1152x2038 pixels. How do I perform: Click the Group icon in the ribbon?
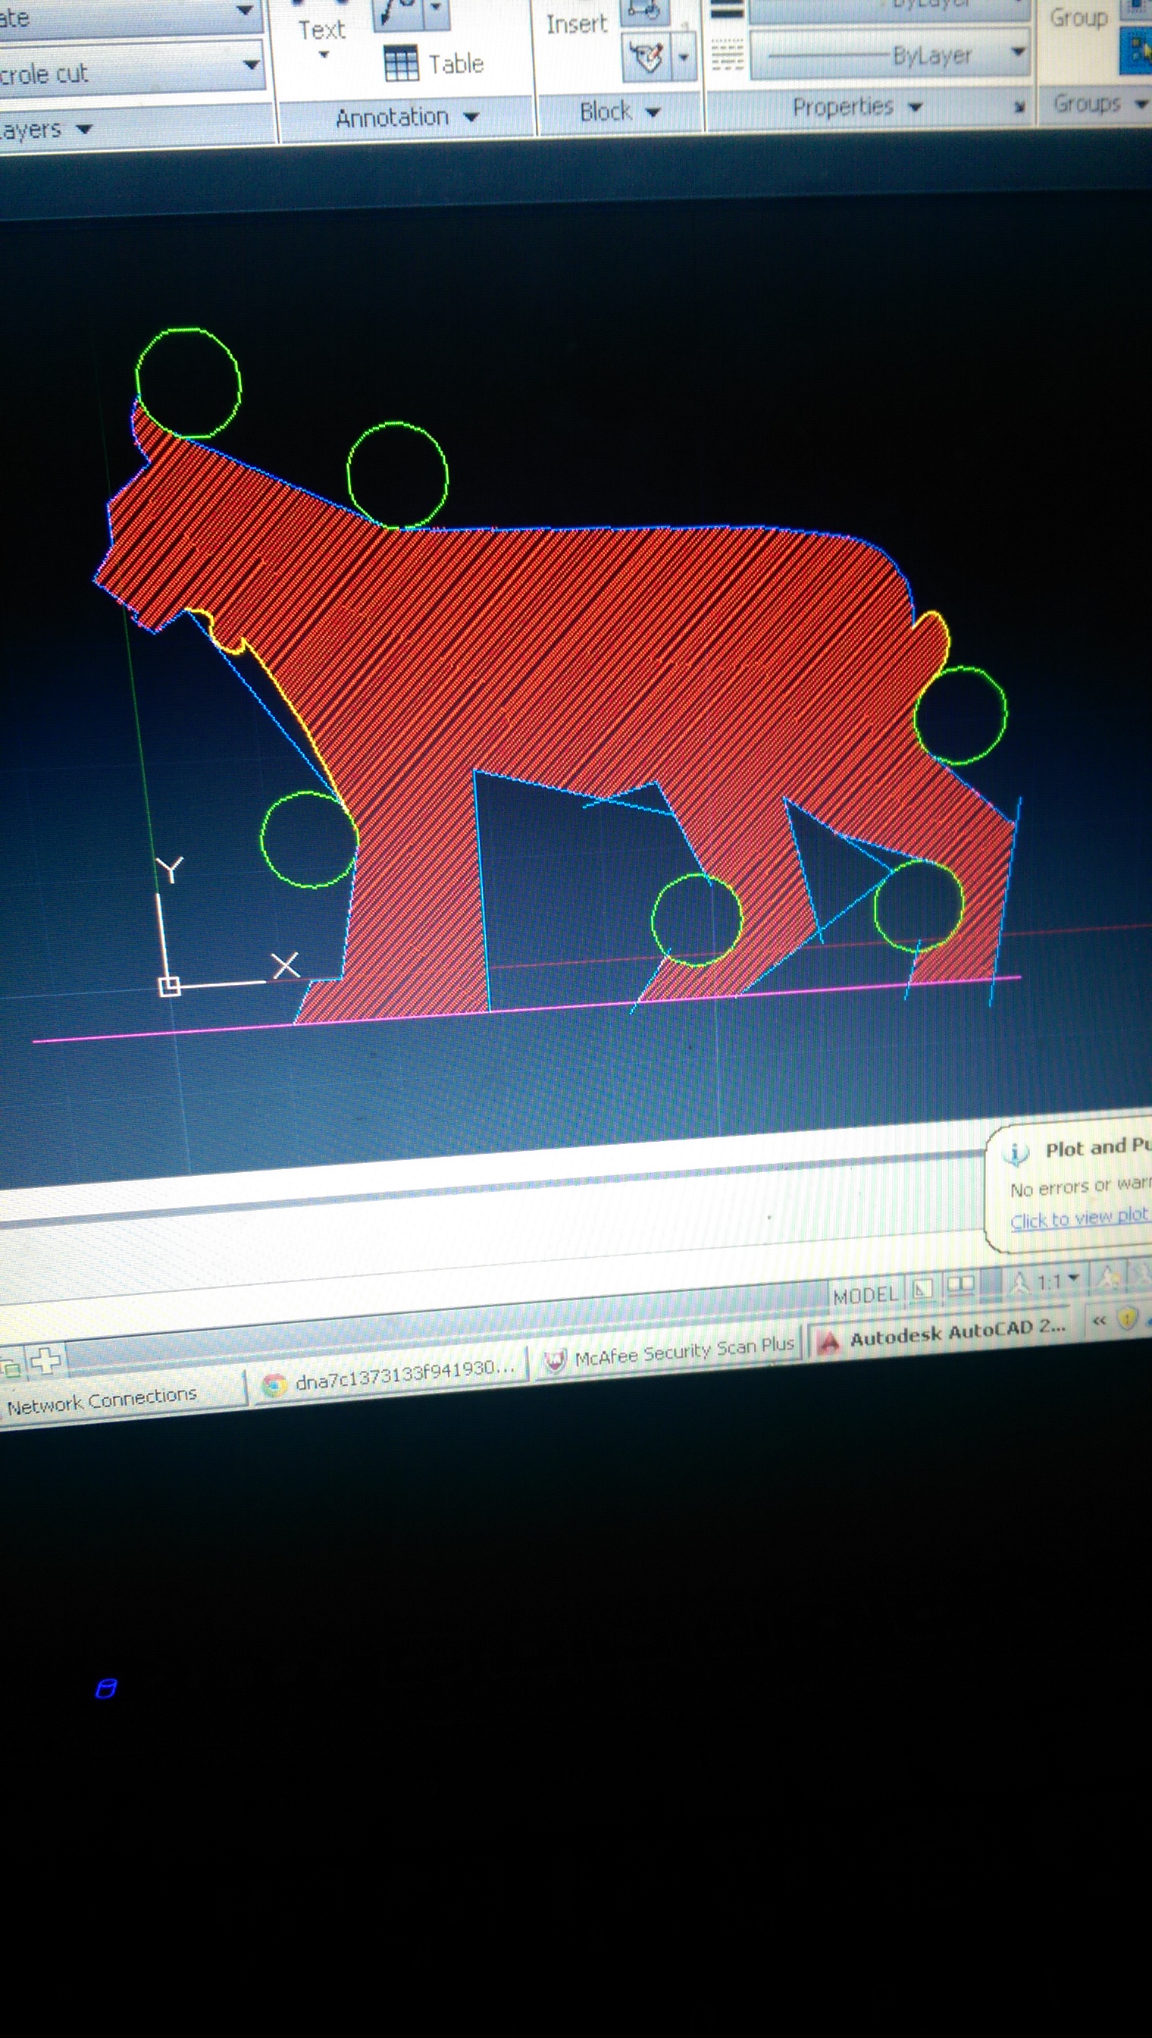[1078, 17]
